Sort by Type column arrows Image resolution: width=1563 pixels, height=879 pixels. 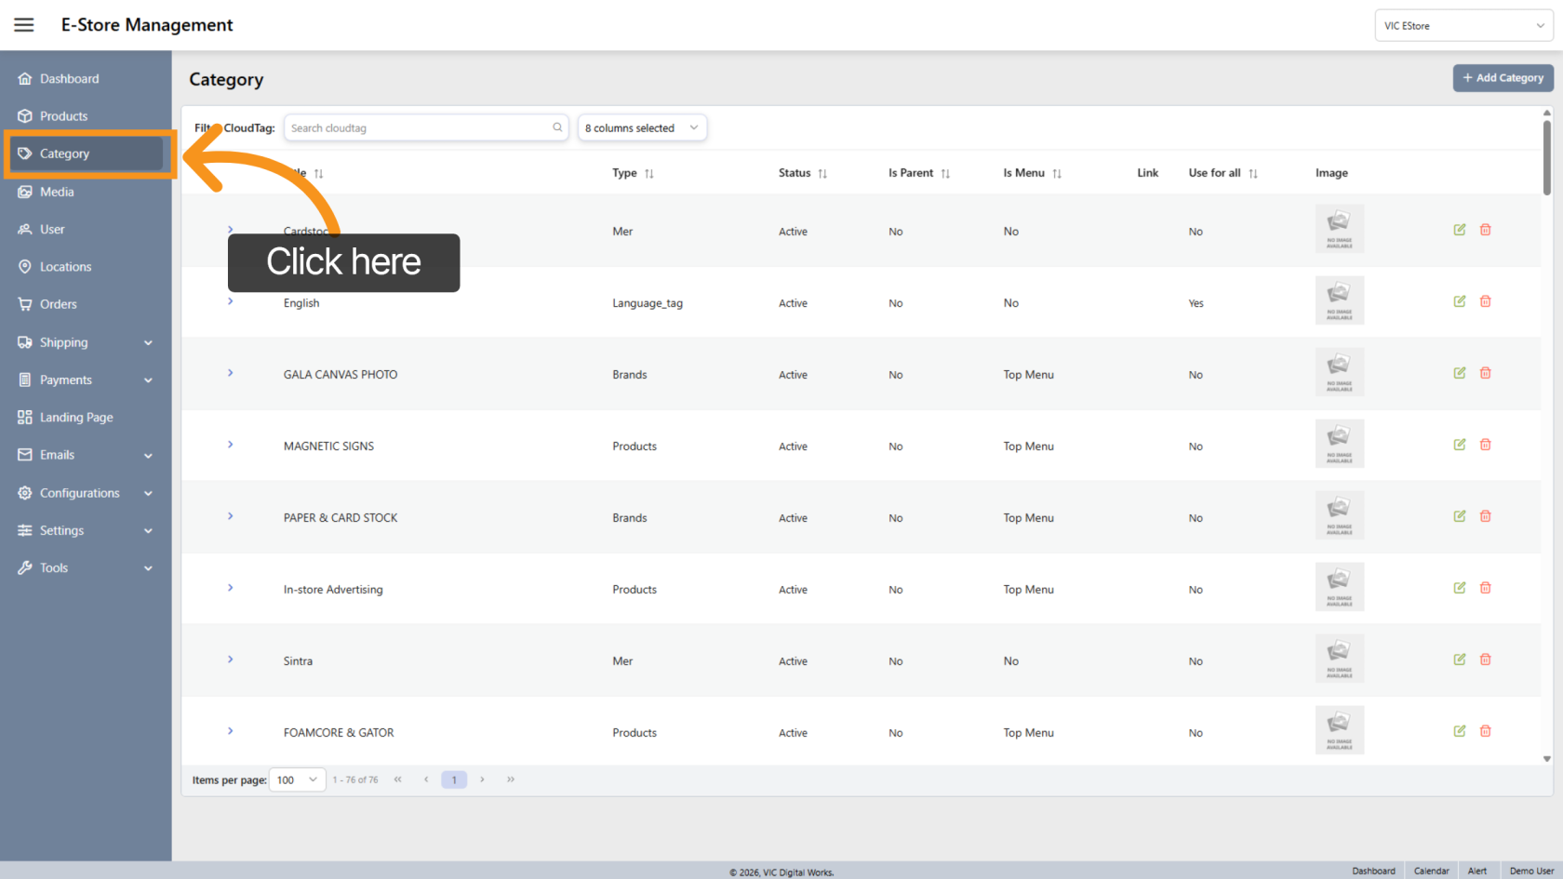coord(649,174)
